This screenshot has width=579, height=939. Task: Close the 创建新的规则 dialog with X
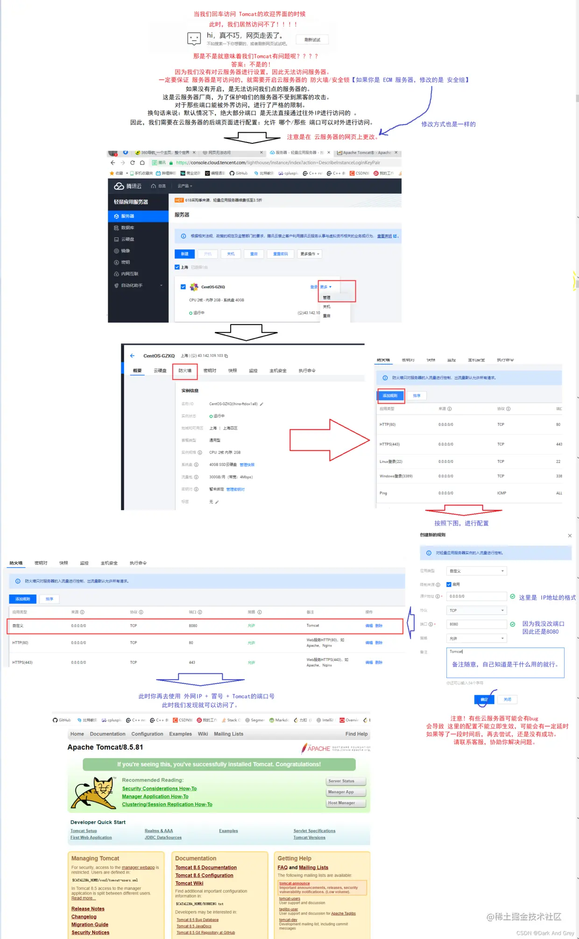click(x=570, y=536)
